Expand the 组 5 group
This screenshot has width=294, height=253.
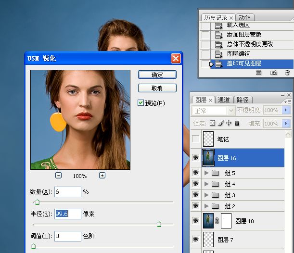(206, 173)
